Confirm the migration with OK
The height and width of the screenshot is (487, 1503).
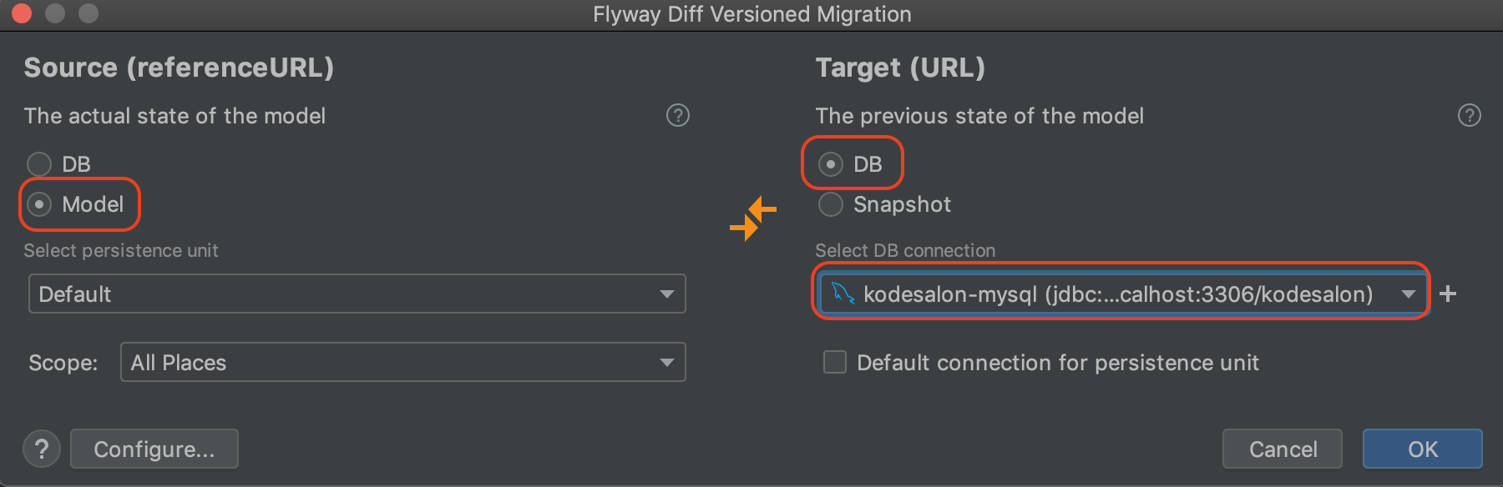pos(1422,449)
